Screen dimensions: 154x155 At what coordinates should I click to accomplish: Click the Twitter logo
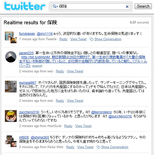(25, 6)
